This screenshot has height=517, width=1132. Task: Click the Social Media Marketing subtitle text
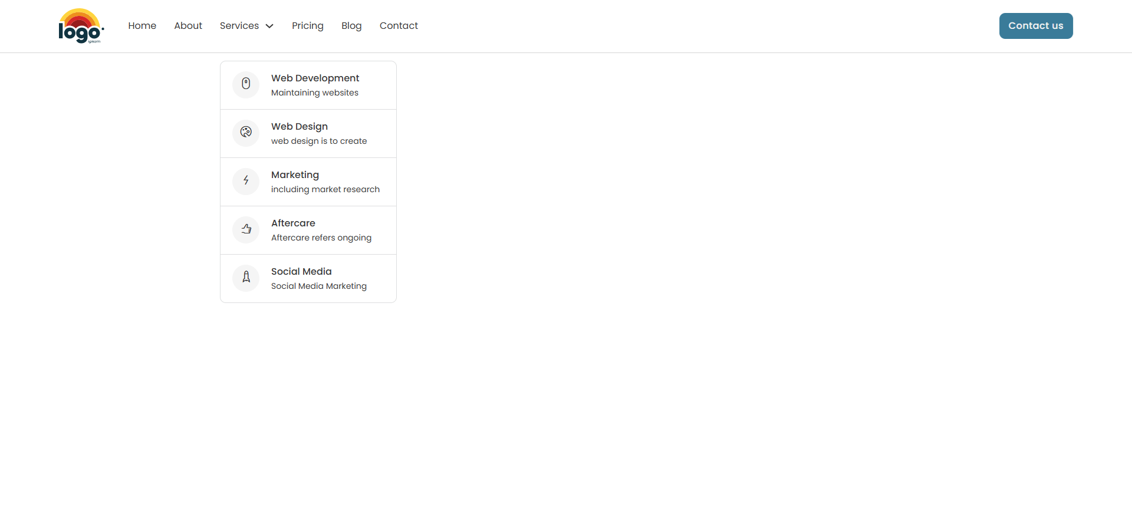(x=318, y=286)
